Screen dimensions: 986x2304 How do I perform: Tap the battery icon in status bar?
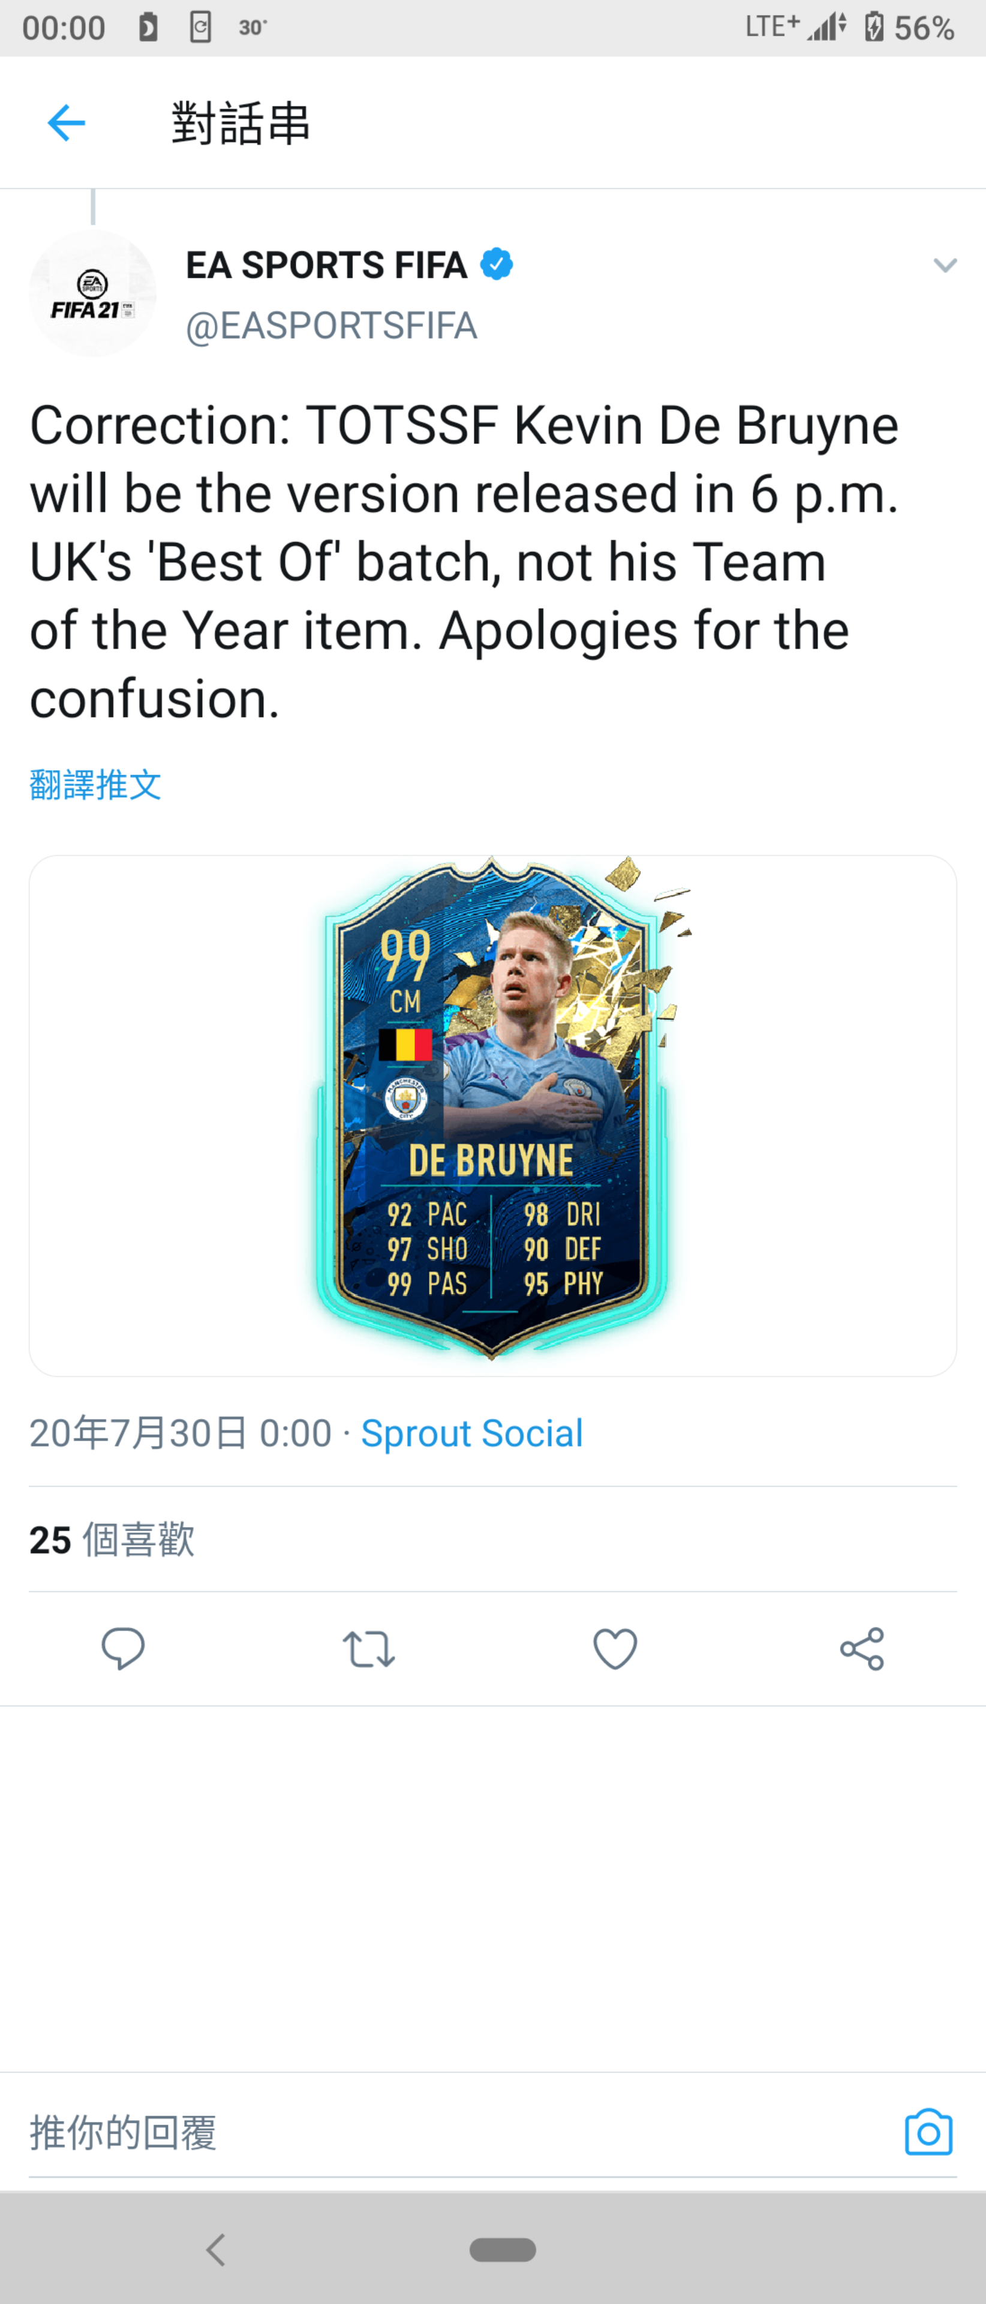point(873,28)
